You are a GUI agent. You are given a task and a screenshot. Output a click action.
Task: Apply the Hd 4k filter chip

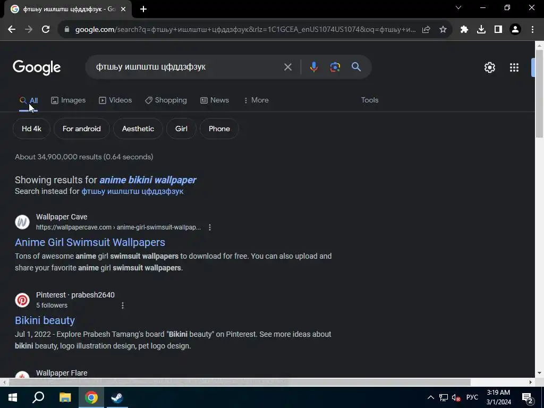[x=31, y=129]
